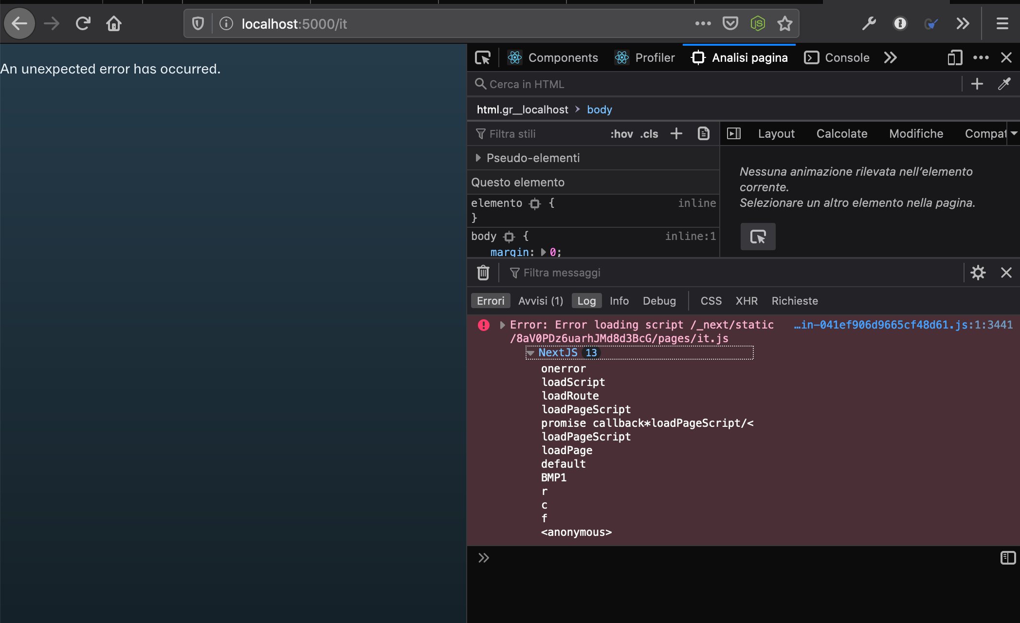Show site information icon in address bar
This screenshot has height=623, width=1020.
pyautogui.click(x=226, y=23)
